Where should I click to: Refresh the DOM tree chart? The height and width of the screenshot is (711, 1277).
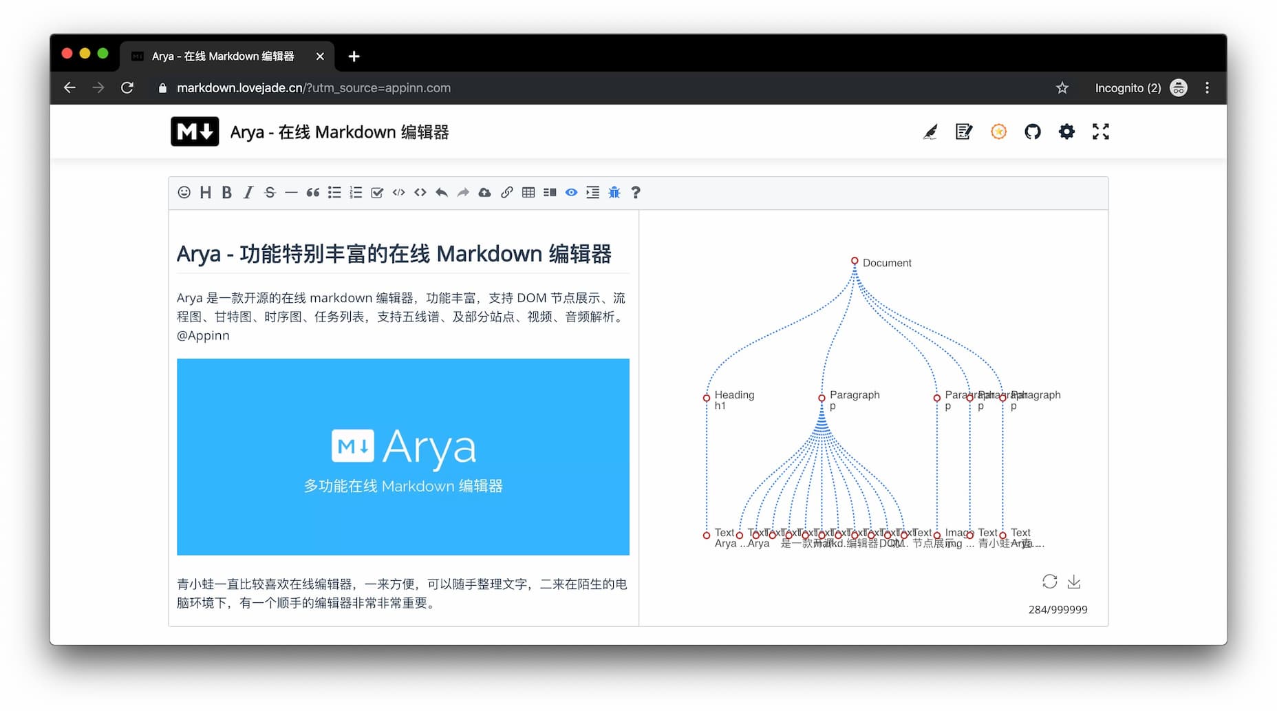coord(1049,582)
